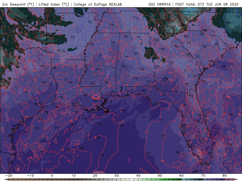Click the '-20' color bar label
This screenshot has width=242, height=181.
pos(9,176)
